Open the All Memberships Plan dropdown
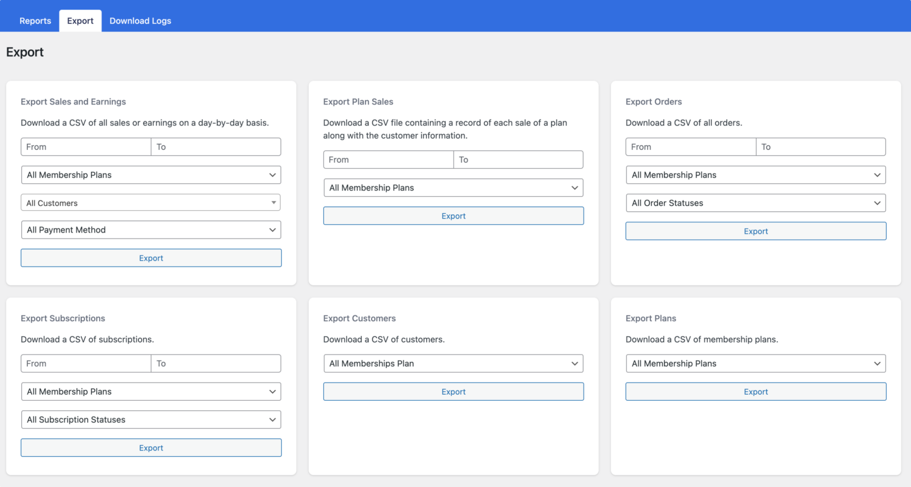Viewport: 911px width, 487px height. pos(454,364)
